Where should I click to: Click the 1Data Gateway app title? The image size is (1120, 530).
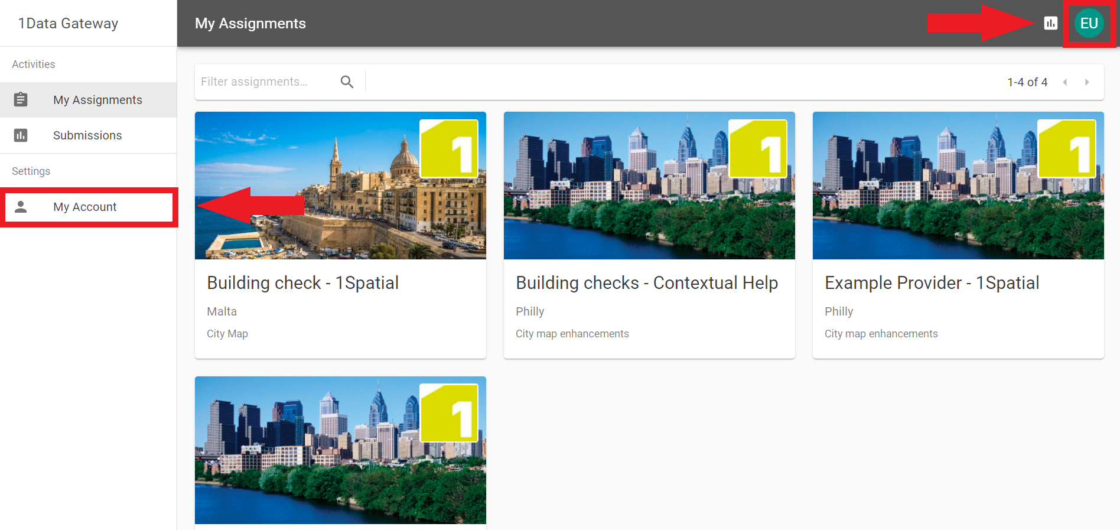(68, 23)
